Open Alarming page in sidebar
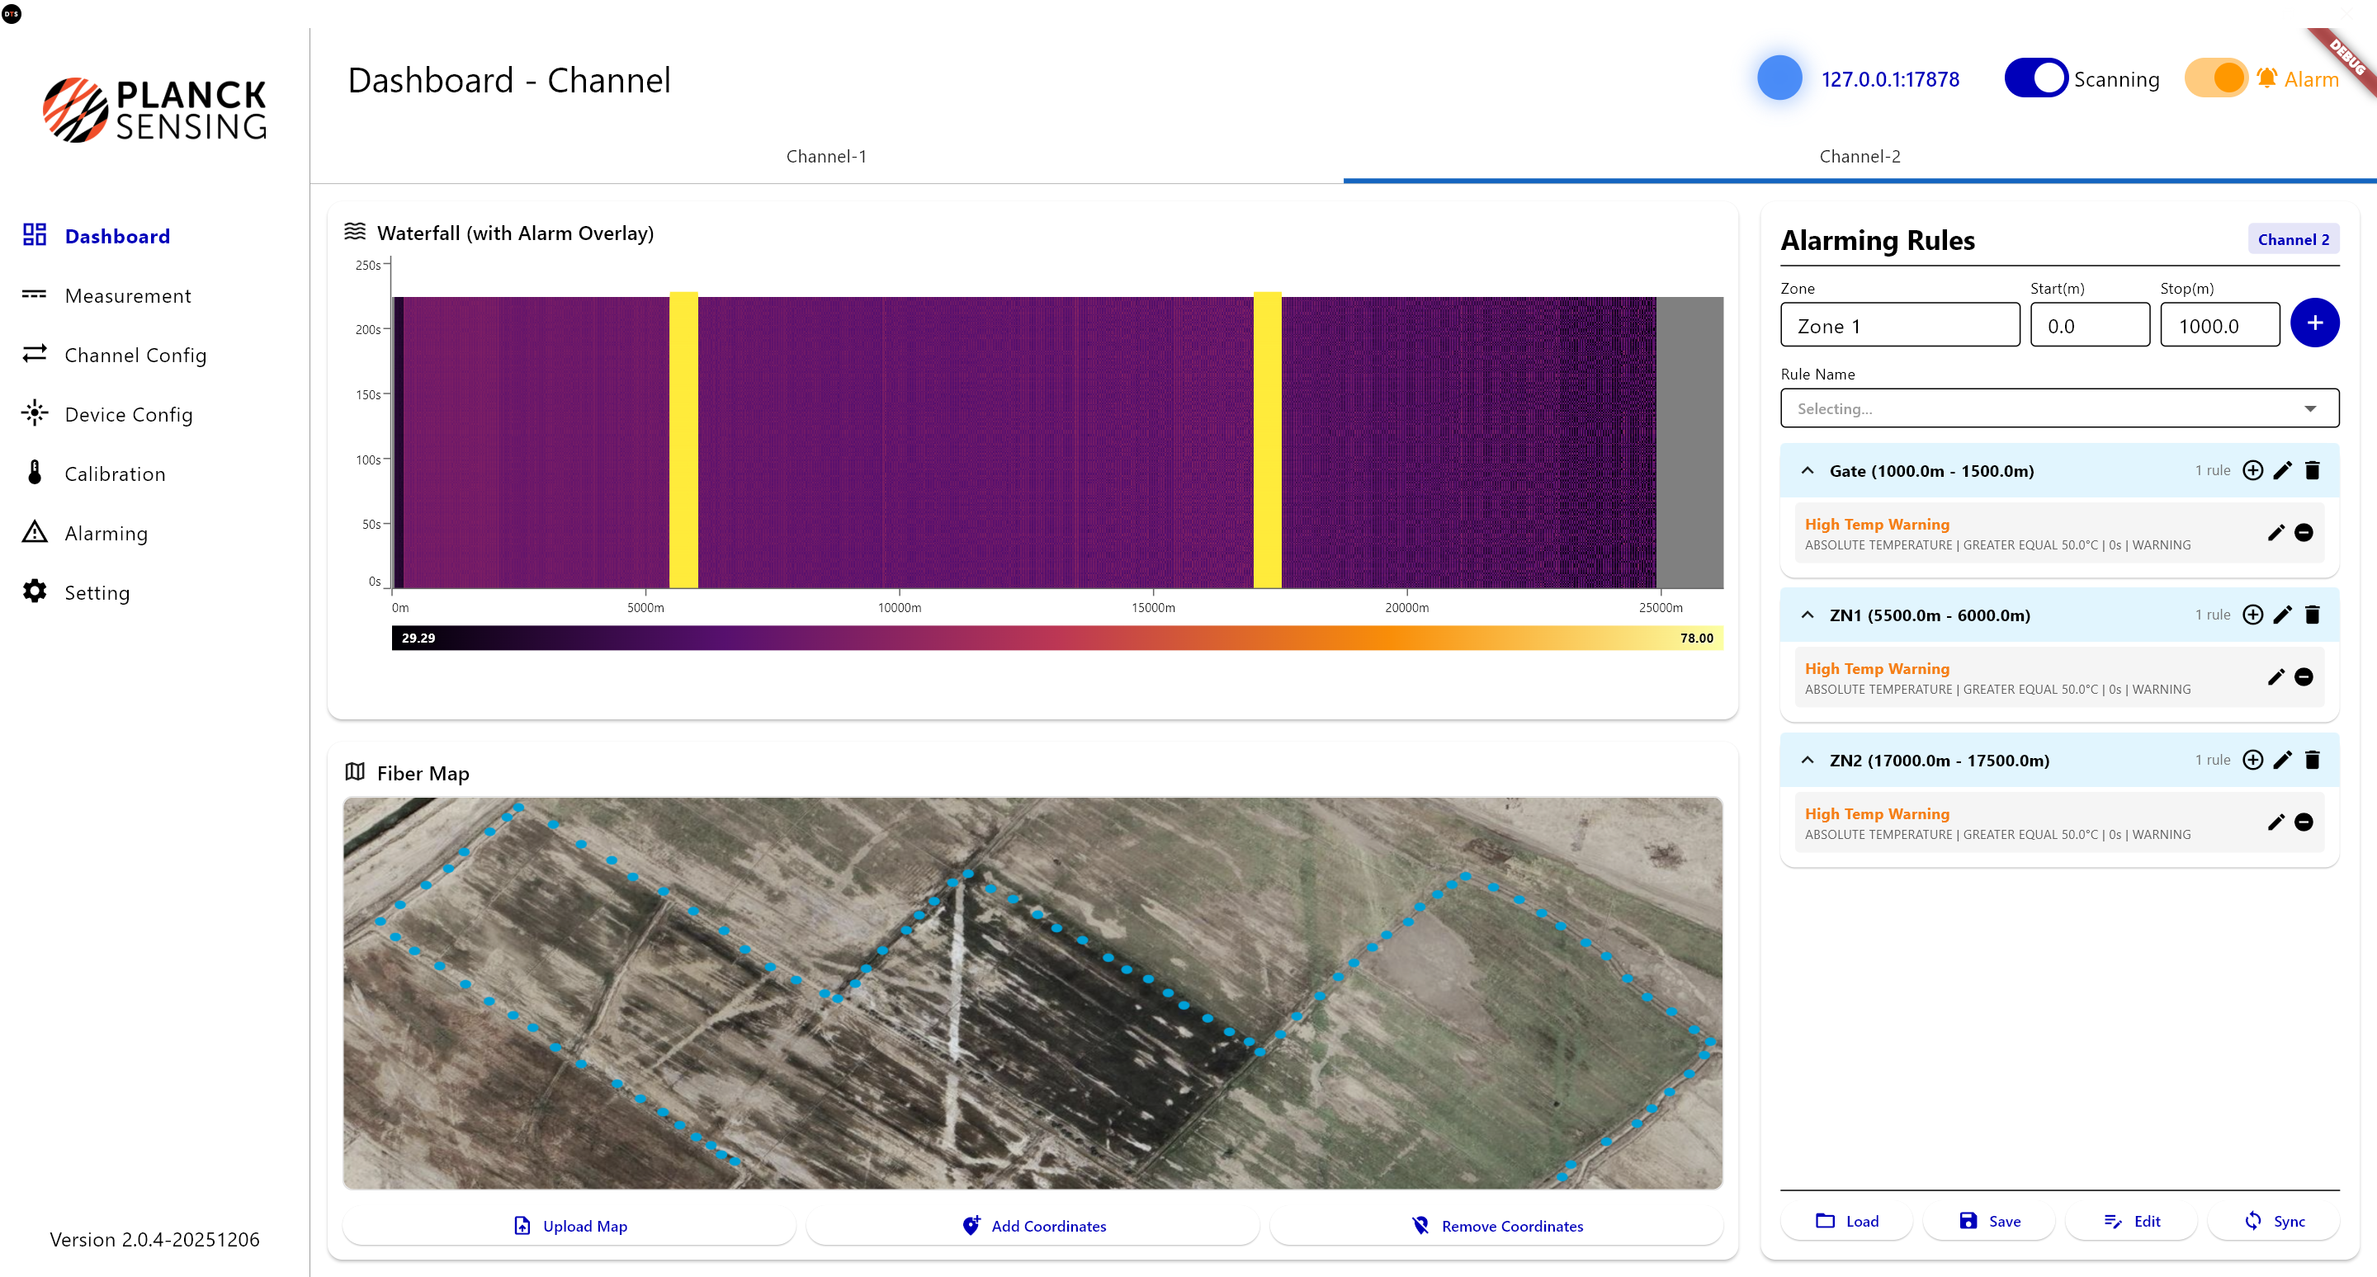This screenshot has height=1277, width=2377. (105, 533)
